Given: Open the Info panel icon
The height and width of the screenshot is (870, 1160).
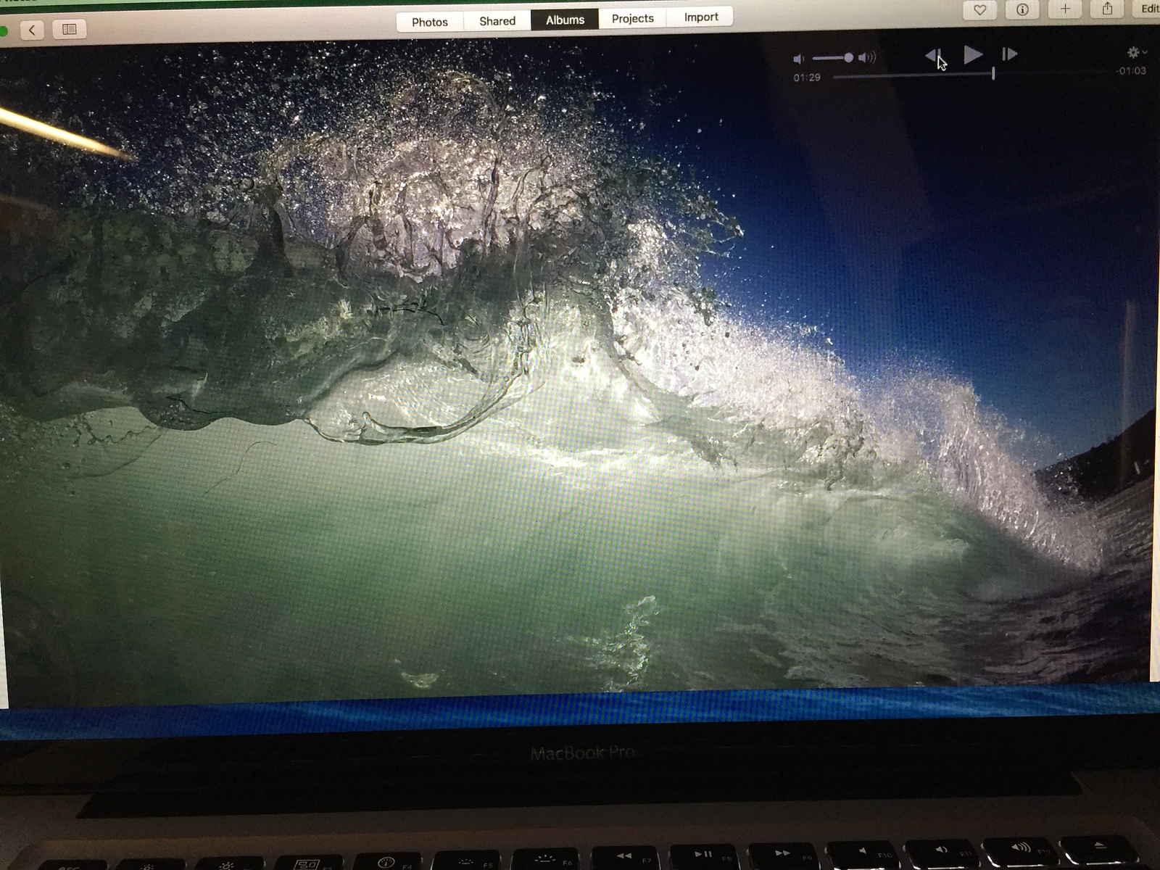Looking at the screenshot, I should [1022, 11].
